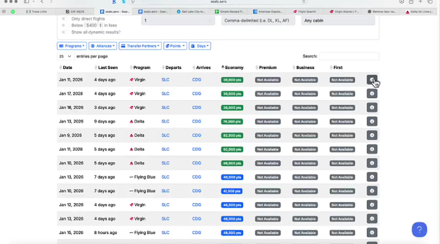
Task: Go forward in Safari history
Action: click(51, 2)
